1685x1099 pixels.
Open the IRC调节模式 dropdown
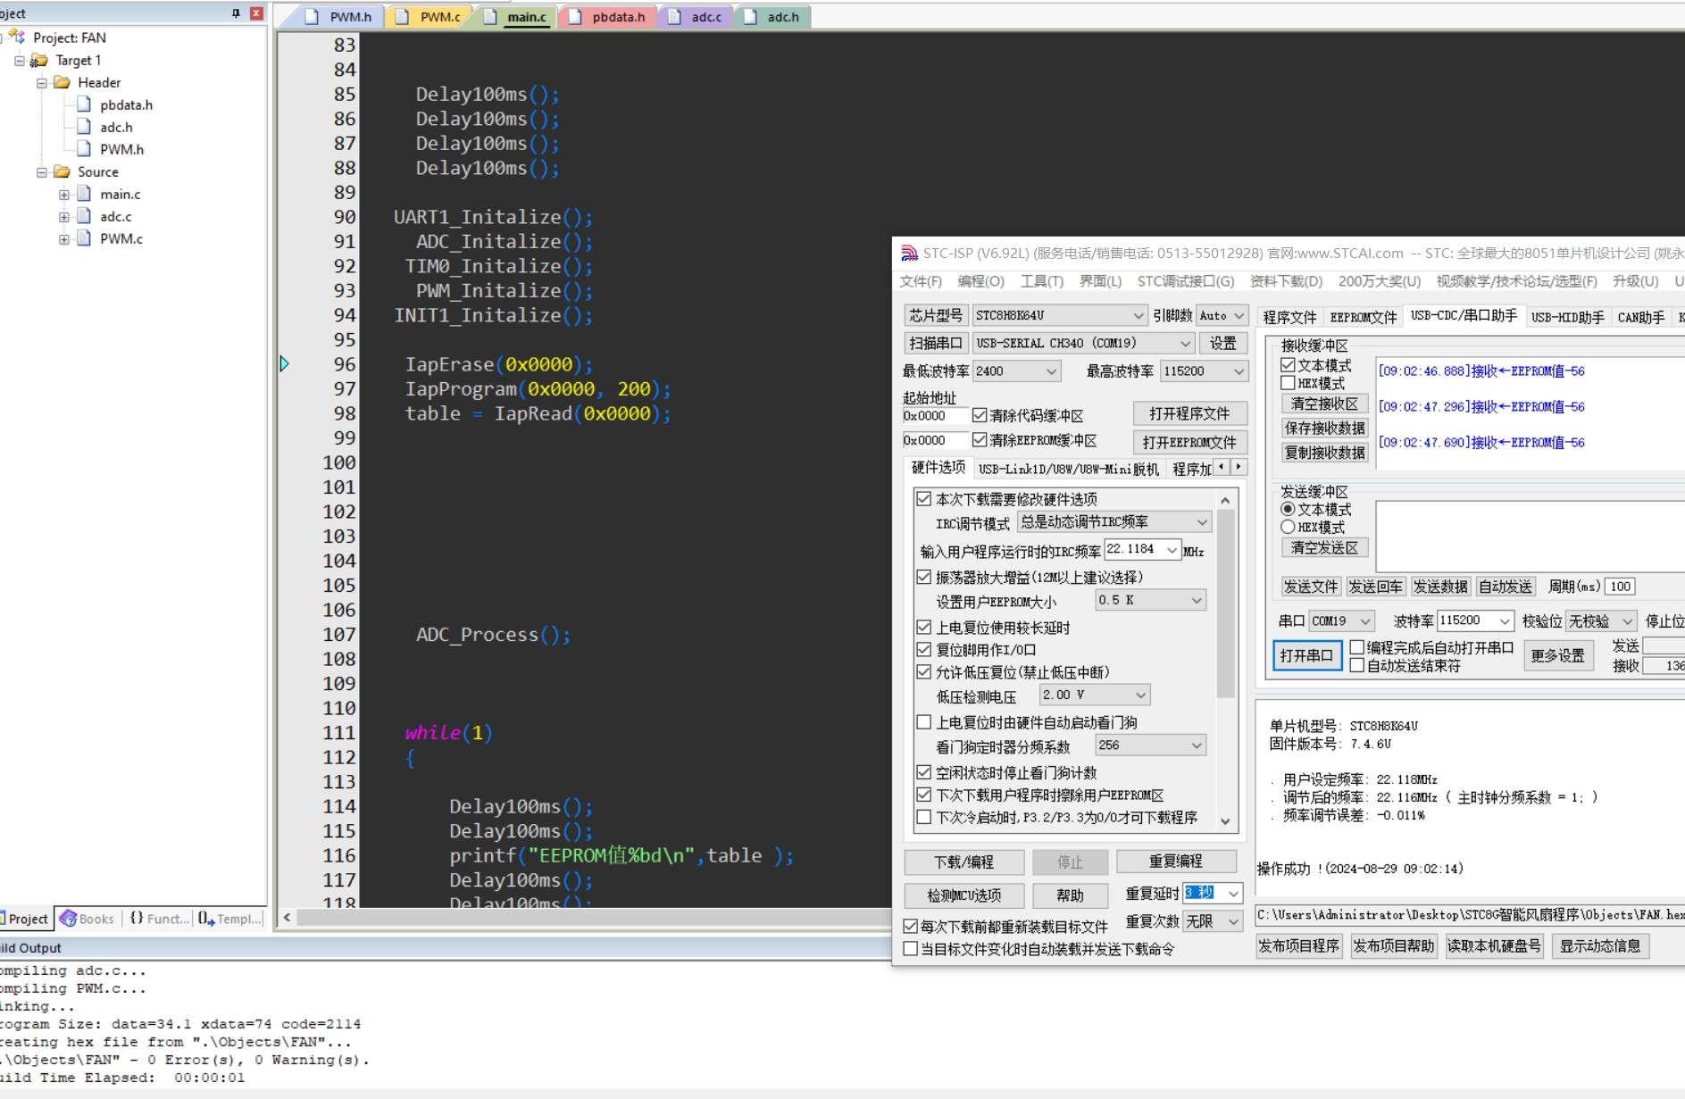[x=1114, y=522]
